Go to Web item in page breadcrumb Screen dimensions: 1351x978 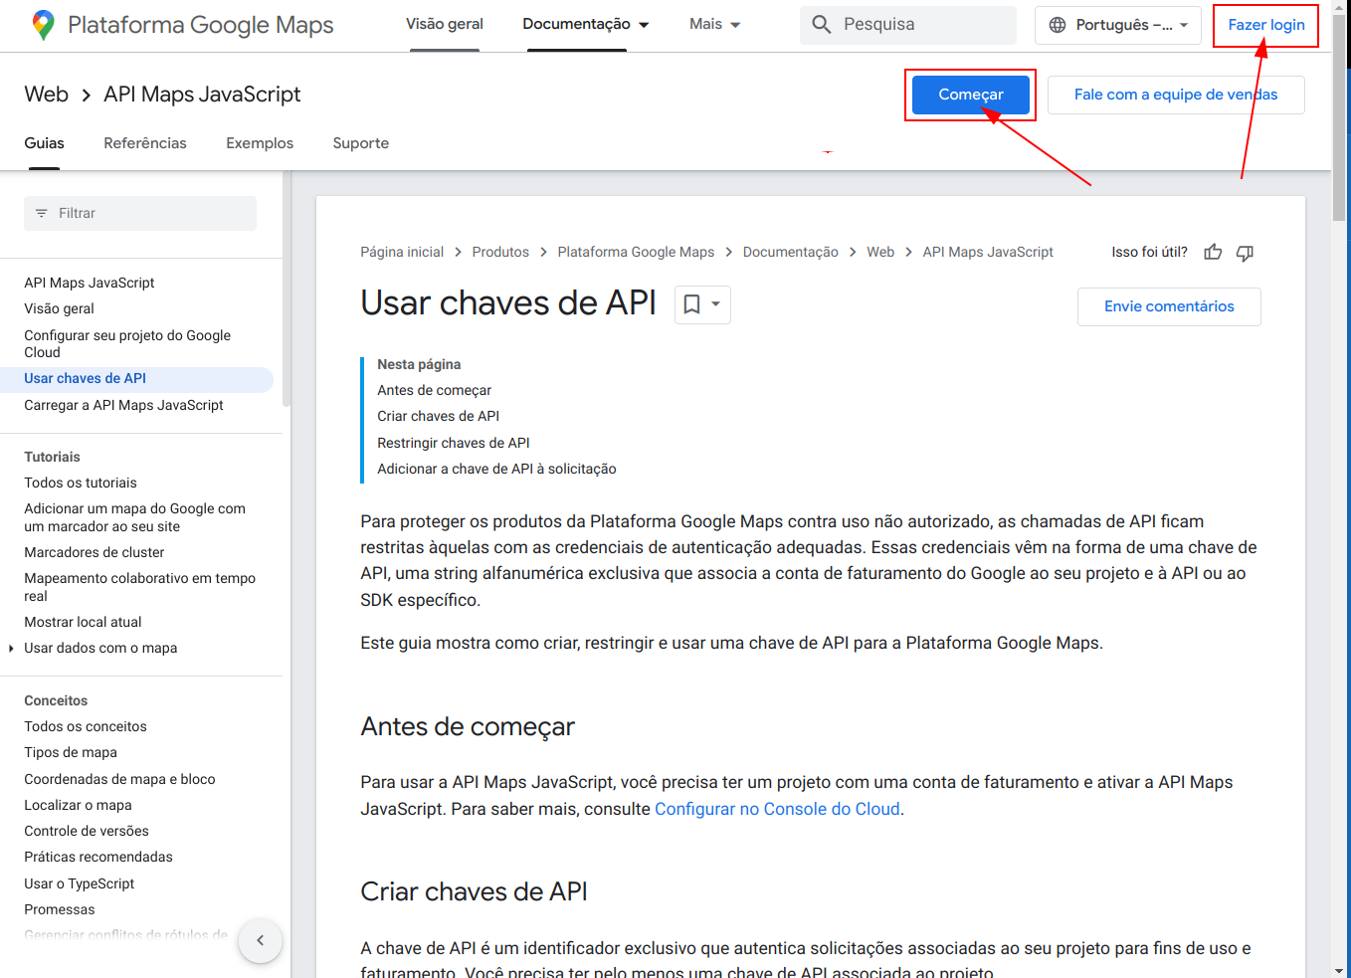[880, 252]
